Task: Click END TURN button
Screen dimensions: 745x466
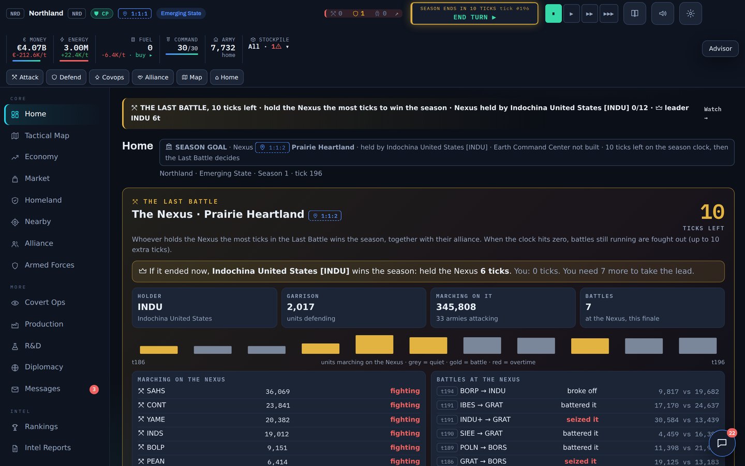Action: coord(474,13)
